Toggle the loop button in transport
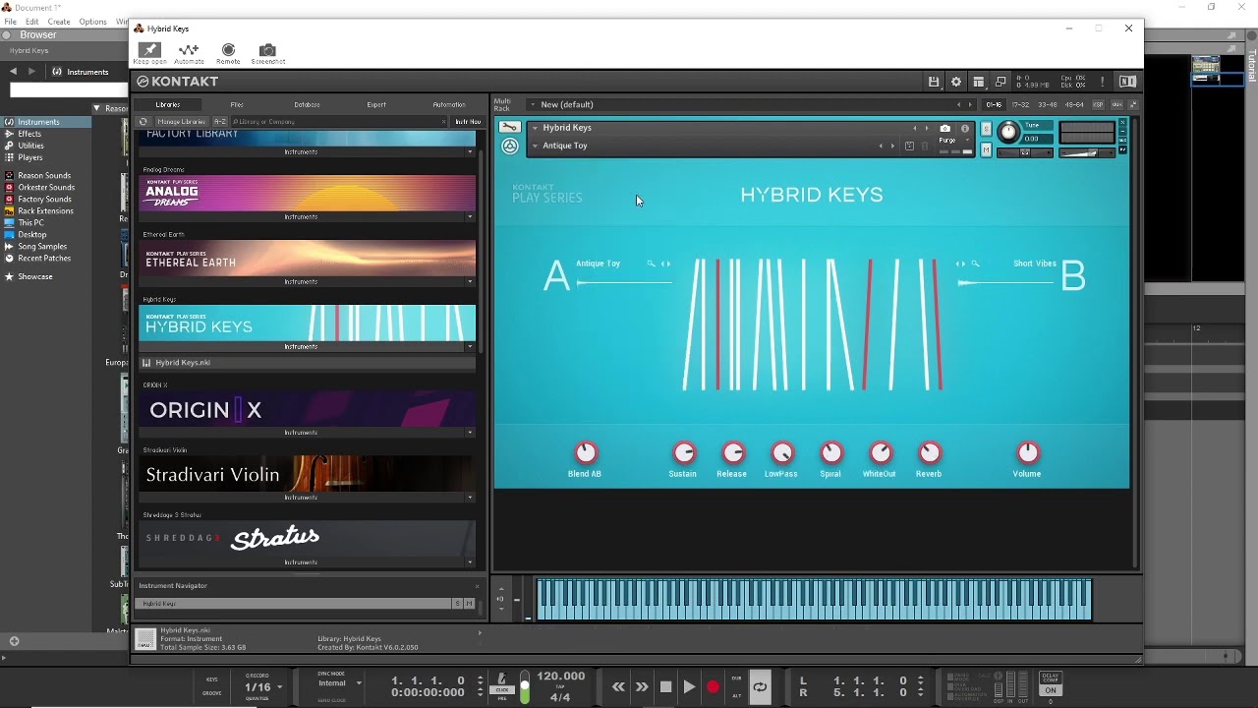 [760, 687]
